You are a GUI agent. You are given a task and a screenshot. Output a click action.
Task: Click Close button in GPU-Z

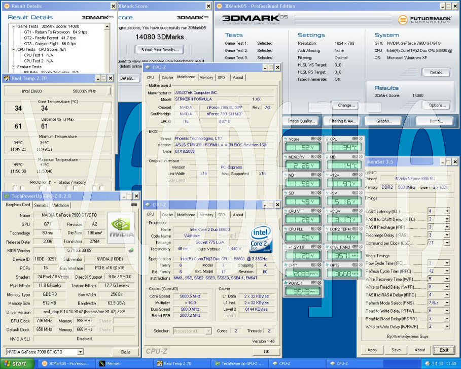[125, 352]
